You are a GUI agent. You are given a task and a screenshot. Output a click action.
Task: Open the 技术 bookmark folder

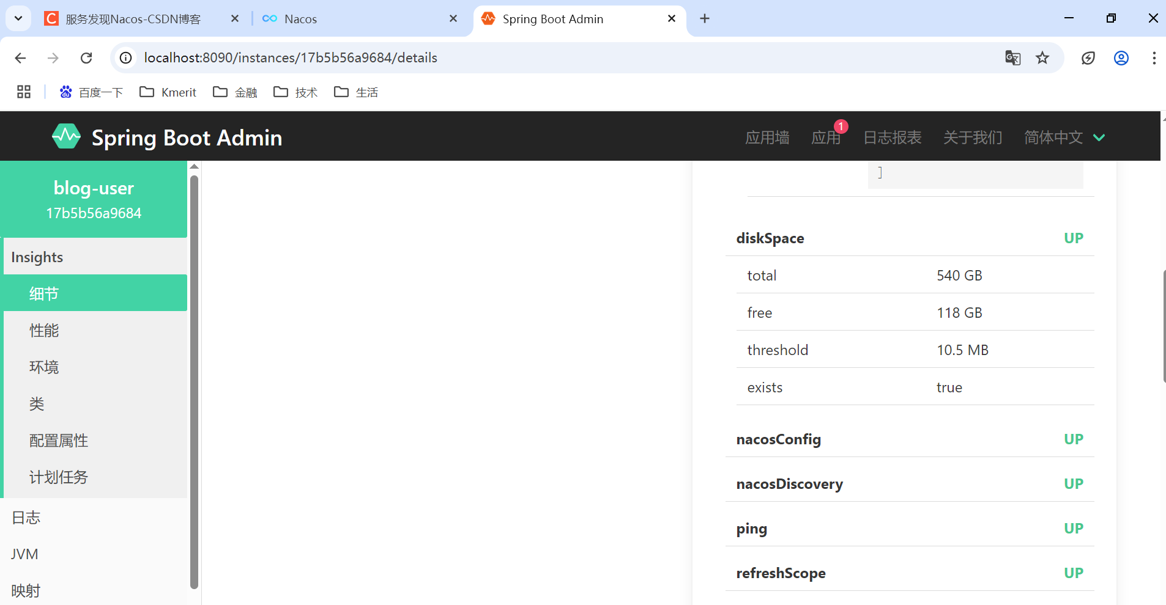(295, 92)
